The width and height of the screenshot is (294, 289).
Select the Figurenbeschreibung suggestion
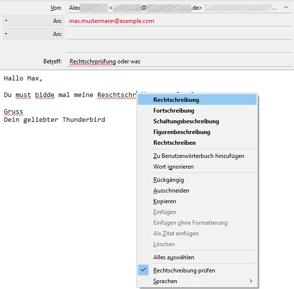(197, 132)
